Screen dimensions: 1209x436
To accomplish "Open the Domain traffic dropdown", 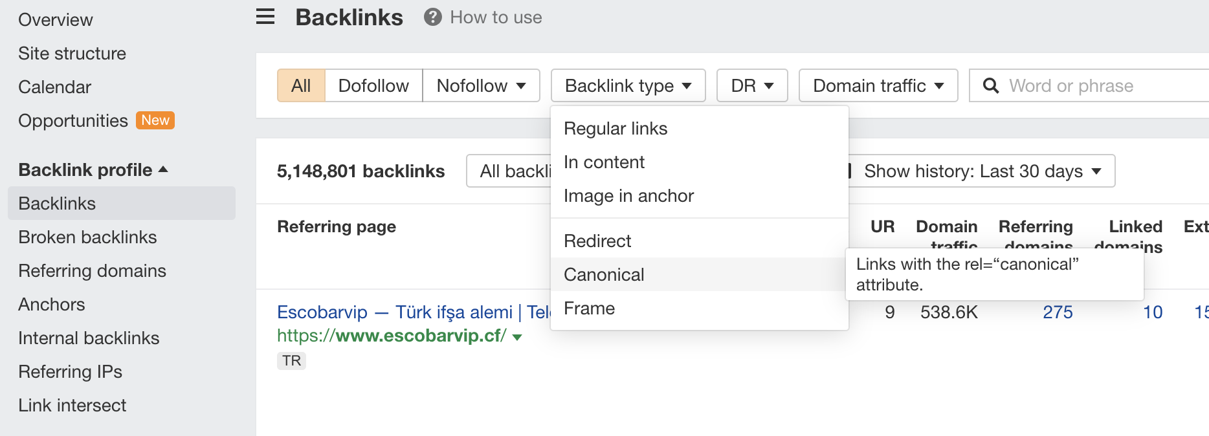I will 878,85.
